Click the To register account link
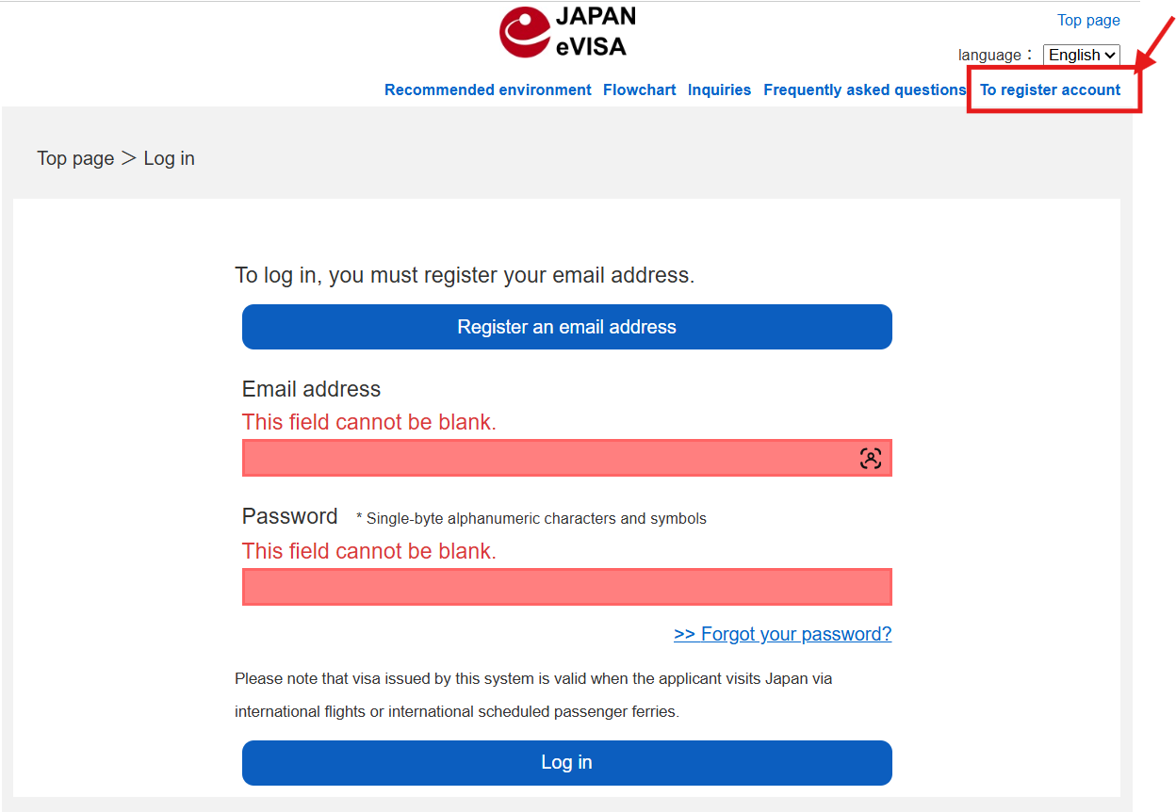The width and height of the screenshot is (1176, 812). (1050, 90)
